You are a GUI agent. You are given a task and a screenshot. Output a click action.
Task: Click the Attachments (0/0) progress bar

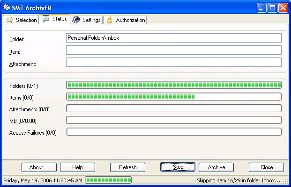pyautogui.click(x=173, y=108)
